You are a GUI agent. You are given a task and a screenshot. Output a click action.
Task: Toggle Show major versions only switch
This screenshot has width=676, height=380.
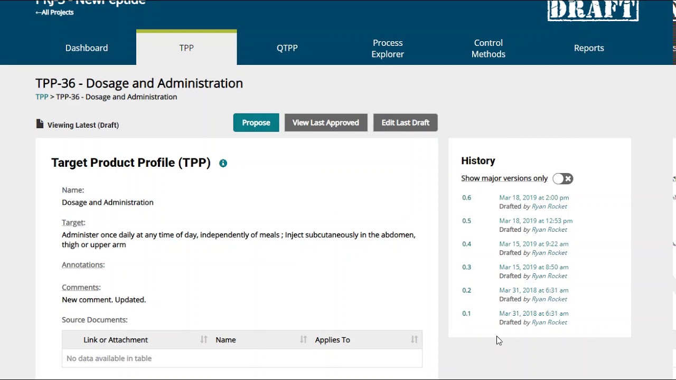562,179
